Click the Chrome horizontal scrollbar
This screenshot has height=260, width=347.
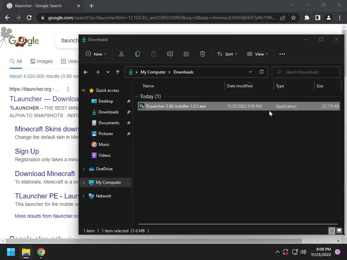[154, 241]
